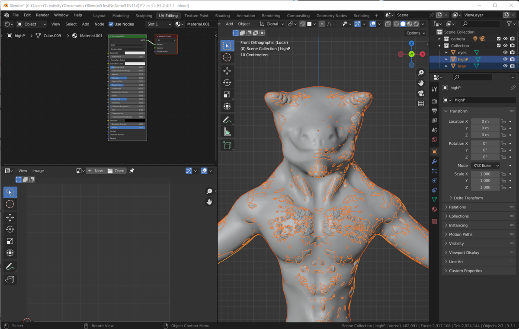Select the Measure tool in the 3D viewport
Image resolution: width=519 pixels, height=329 pixels.
pyautogui.click(x=227, y=132)
